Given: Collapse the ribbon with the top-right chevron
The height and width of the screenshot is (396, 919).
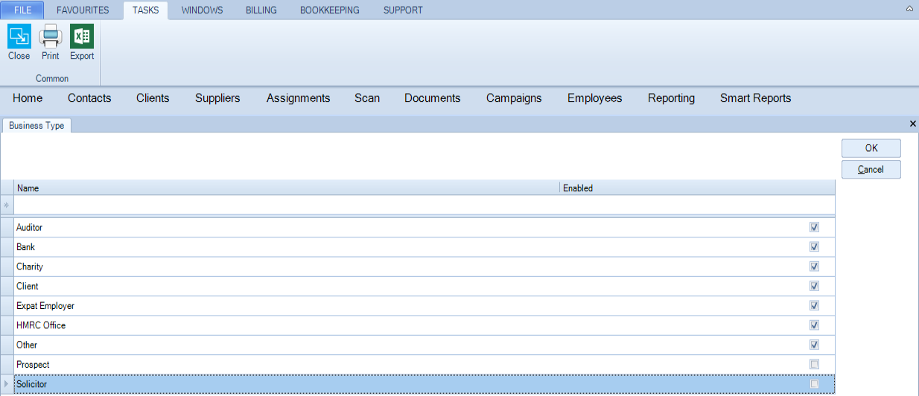Looking at the screenshot, I should pyautogui.click(x=909, y=10).
